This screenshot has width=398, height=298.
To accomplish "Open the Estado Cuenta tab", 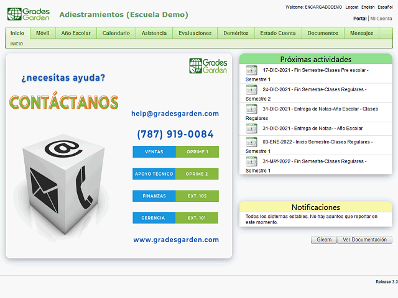I will pos(278,33).
